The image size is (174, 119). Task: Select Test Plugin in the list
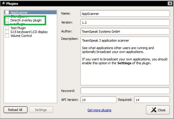18,28
